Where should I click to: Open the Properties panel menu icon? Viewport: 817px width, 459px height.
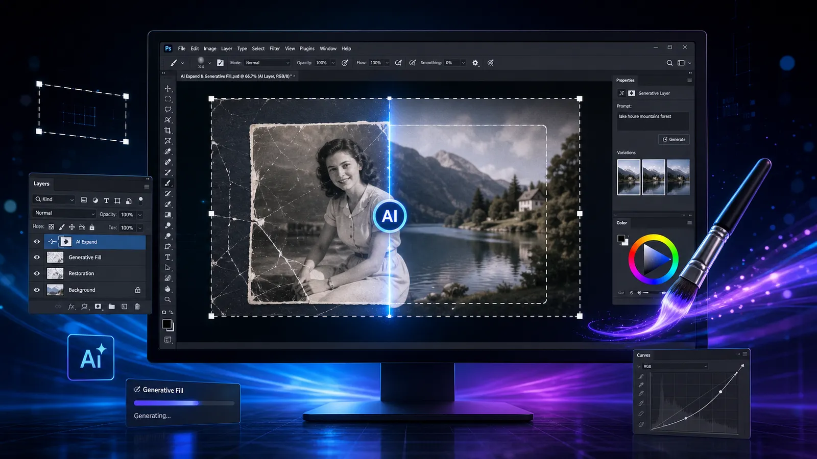tap(689, 80)
